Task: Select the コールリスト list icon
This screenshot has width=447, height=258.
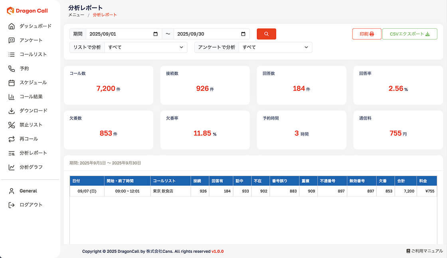Action: [x=12, y=55]
